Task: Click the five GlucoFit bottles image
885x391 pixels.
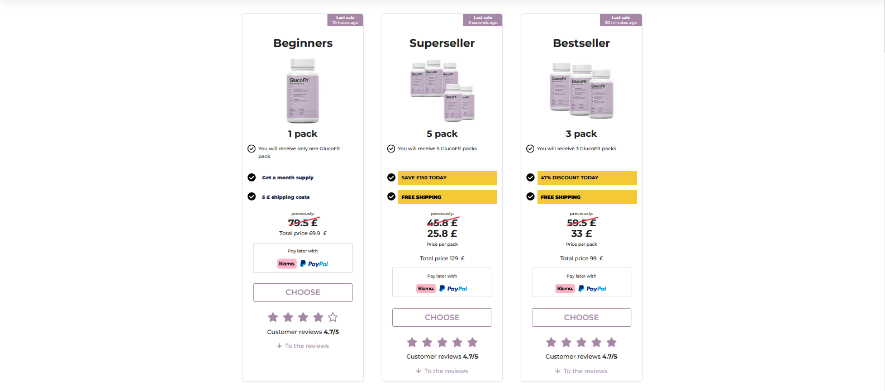Action: point(442,90)
